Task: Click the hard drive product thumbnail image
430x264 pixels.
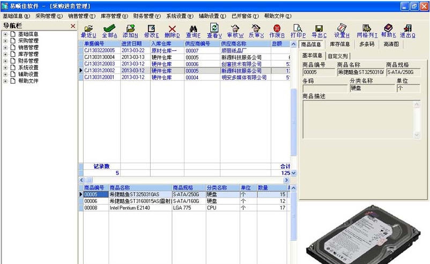Action: (364, 235)
